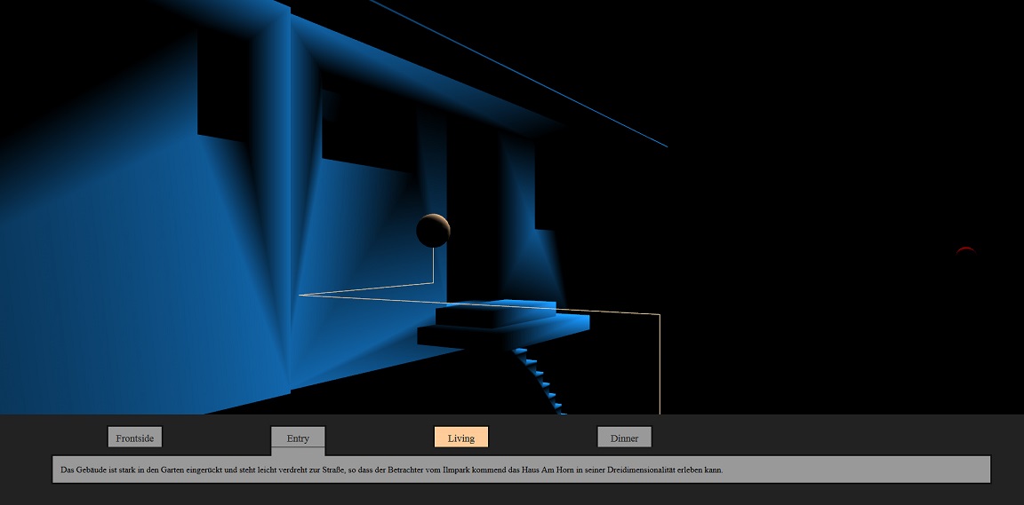Click the German description text box
Image resolution: width=1024 pixels, height=505 pixels.
521,469
